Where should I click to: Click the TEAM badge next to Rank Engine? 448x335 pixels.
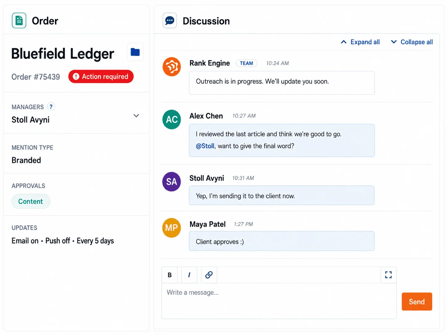246,63
